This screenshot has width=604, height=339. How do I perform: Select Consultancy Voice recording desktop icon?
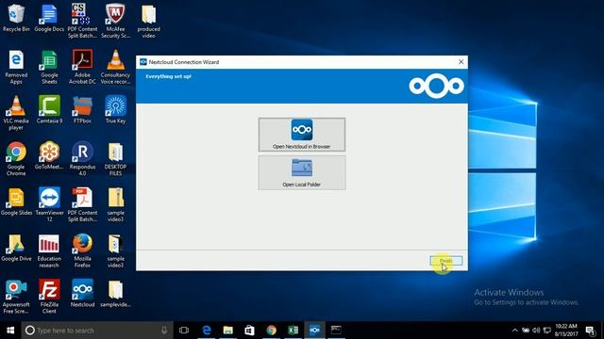tap(115, 67)
